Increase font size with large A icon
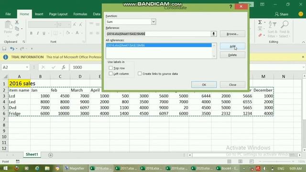The width and height of the screenshot is (306, 172). pyautogui.click(x=75, y=24)
